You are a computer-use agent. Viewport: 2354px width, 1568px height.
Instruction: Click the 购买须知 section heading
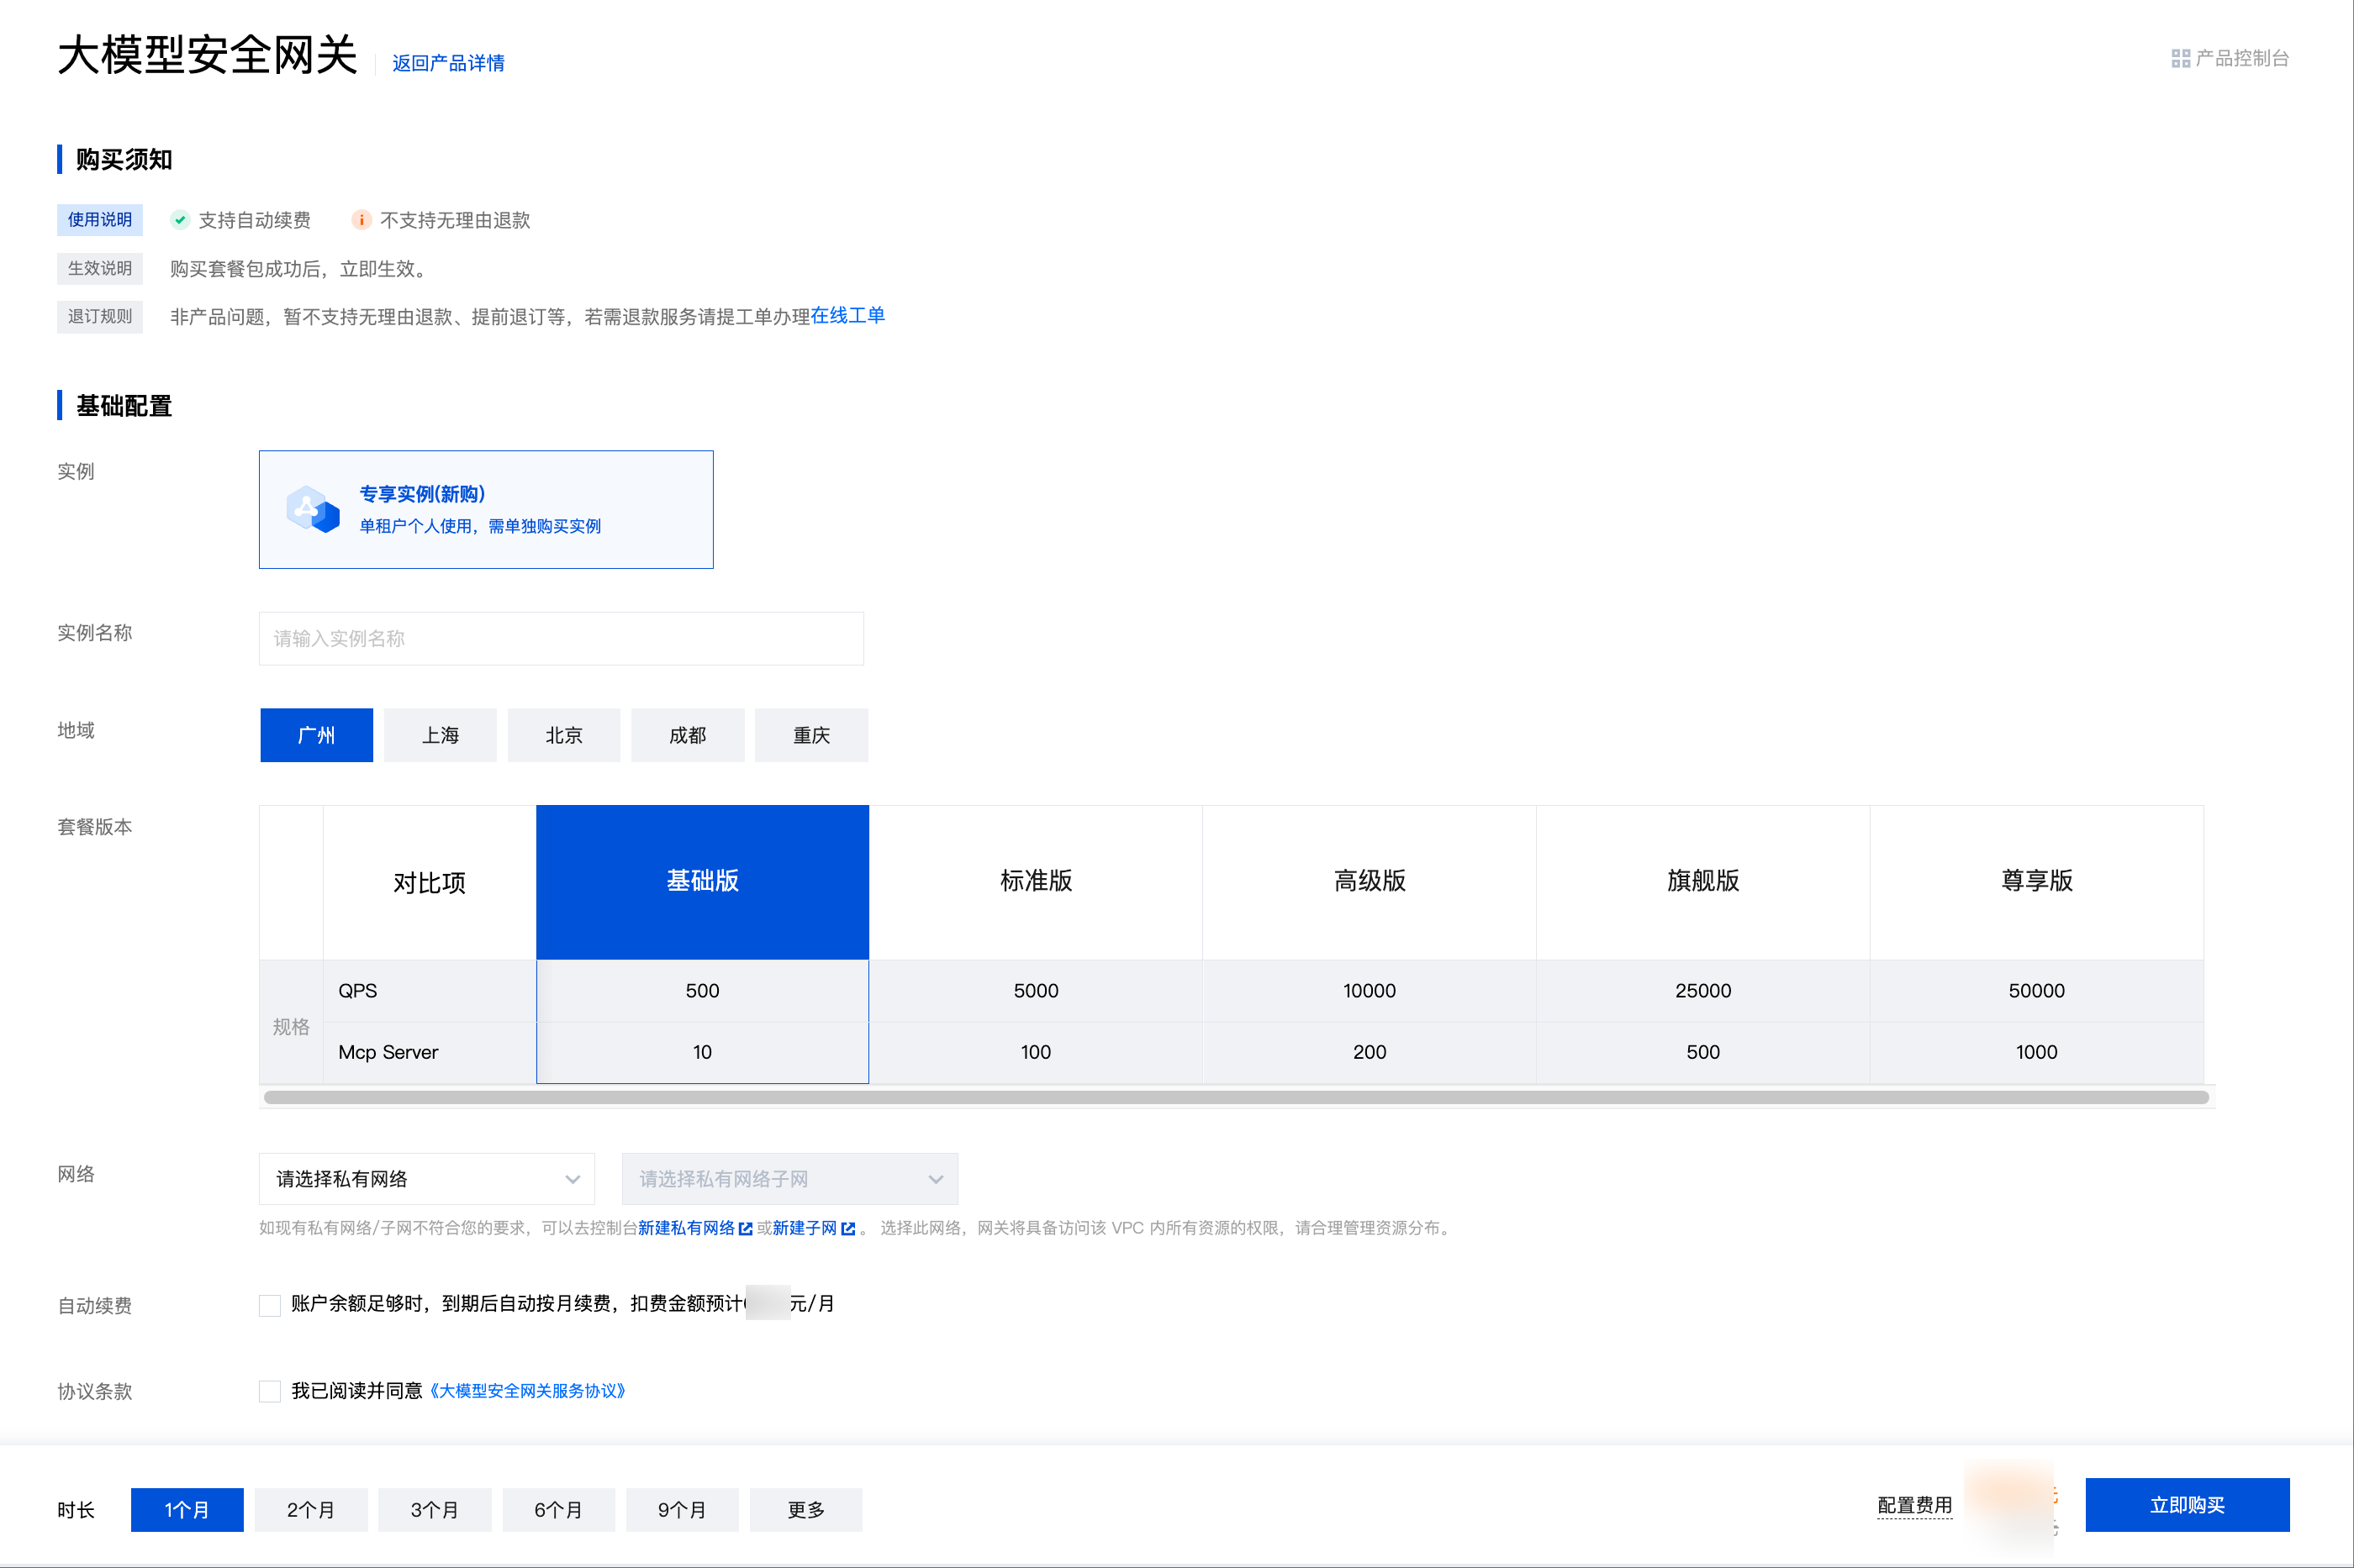[x=124, y=159]
